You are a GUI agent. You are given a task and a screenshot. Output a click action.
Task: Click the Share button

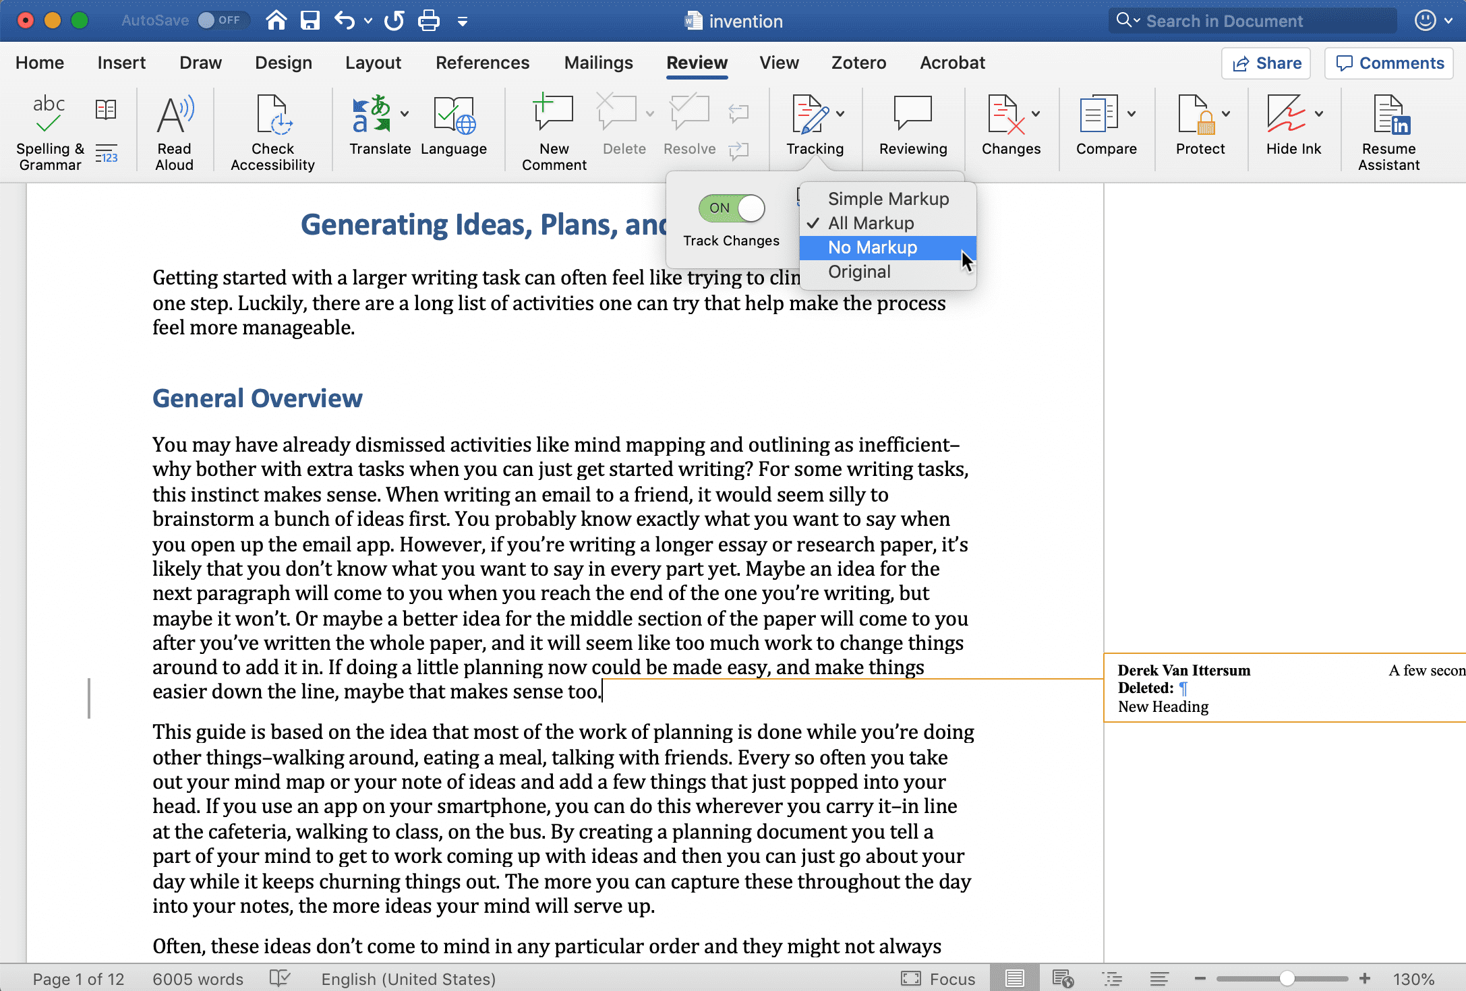point(1266,63)
